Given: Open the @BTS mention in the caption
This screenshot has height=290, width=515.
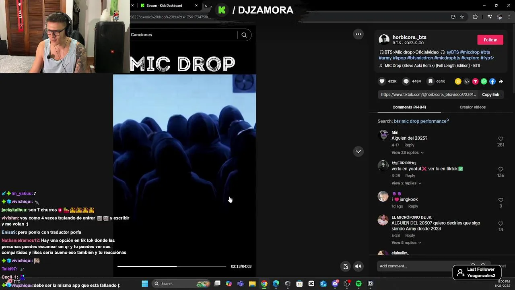Looking at the screenshot, I should 453,52.
